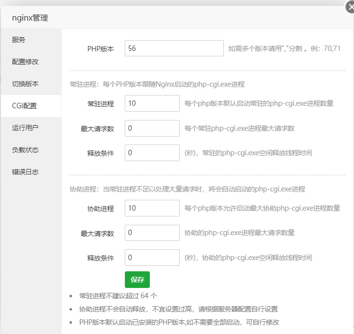This screenshot has height=334, width=354.
Task: Click the note PHP版本默认启动已安装的PHP版本
Action: tap(132, 322)
